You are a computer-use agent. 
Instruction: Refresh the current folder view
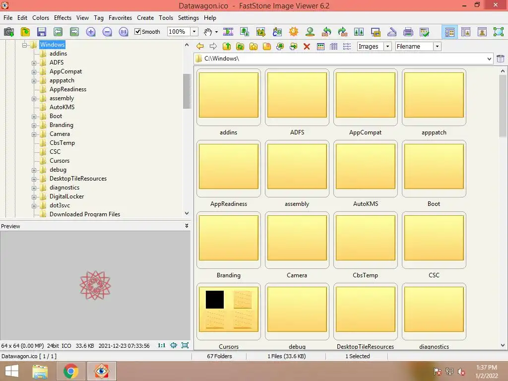click(240, 46)
